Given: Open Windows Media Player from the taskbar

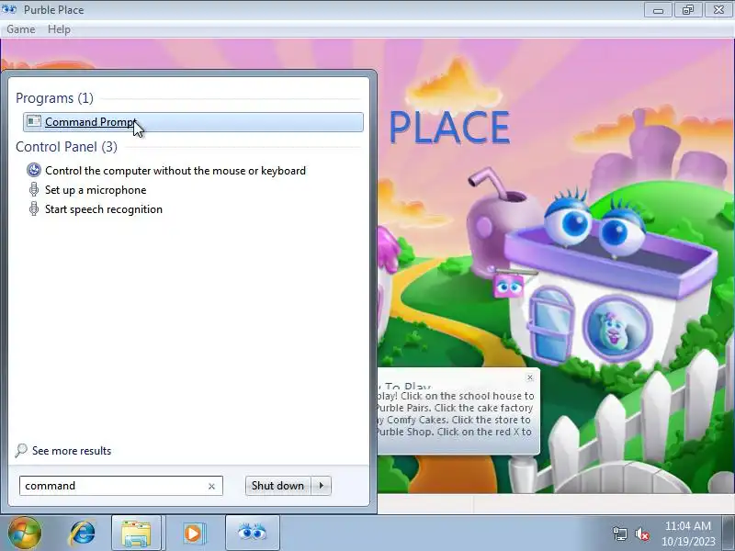Looking at the screenshot, I should pos(193,534).
